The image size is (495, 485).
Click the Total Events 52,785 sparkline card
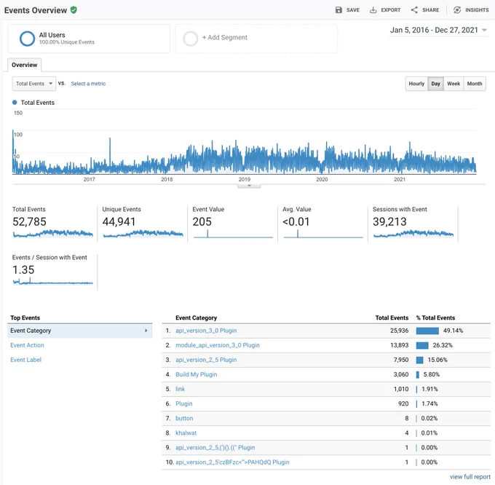point(52,224)
